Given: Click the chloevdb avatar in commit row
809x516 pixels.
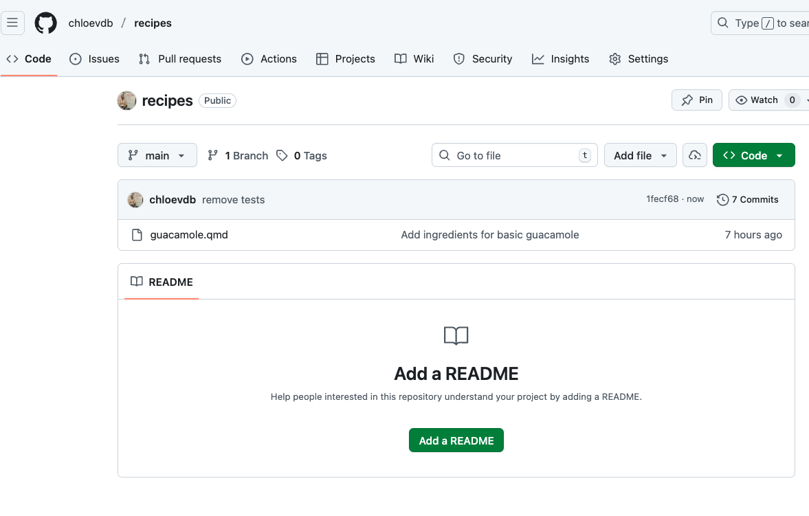Looking at the screenshot, I should pos(135,199).
